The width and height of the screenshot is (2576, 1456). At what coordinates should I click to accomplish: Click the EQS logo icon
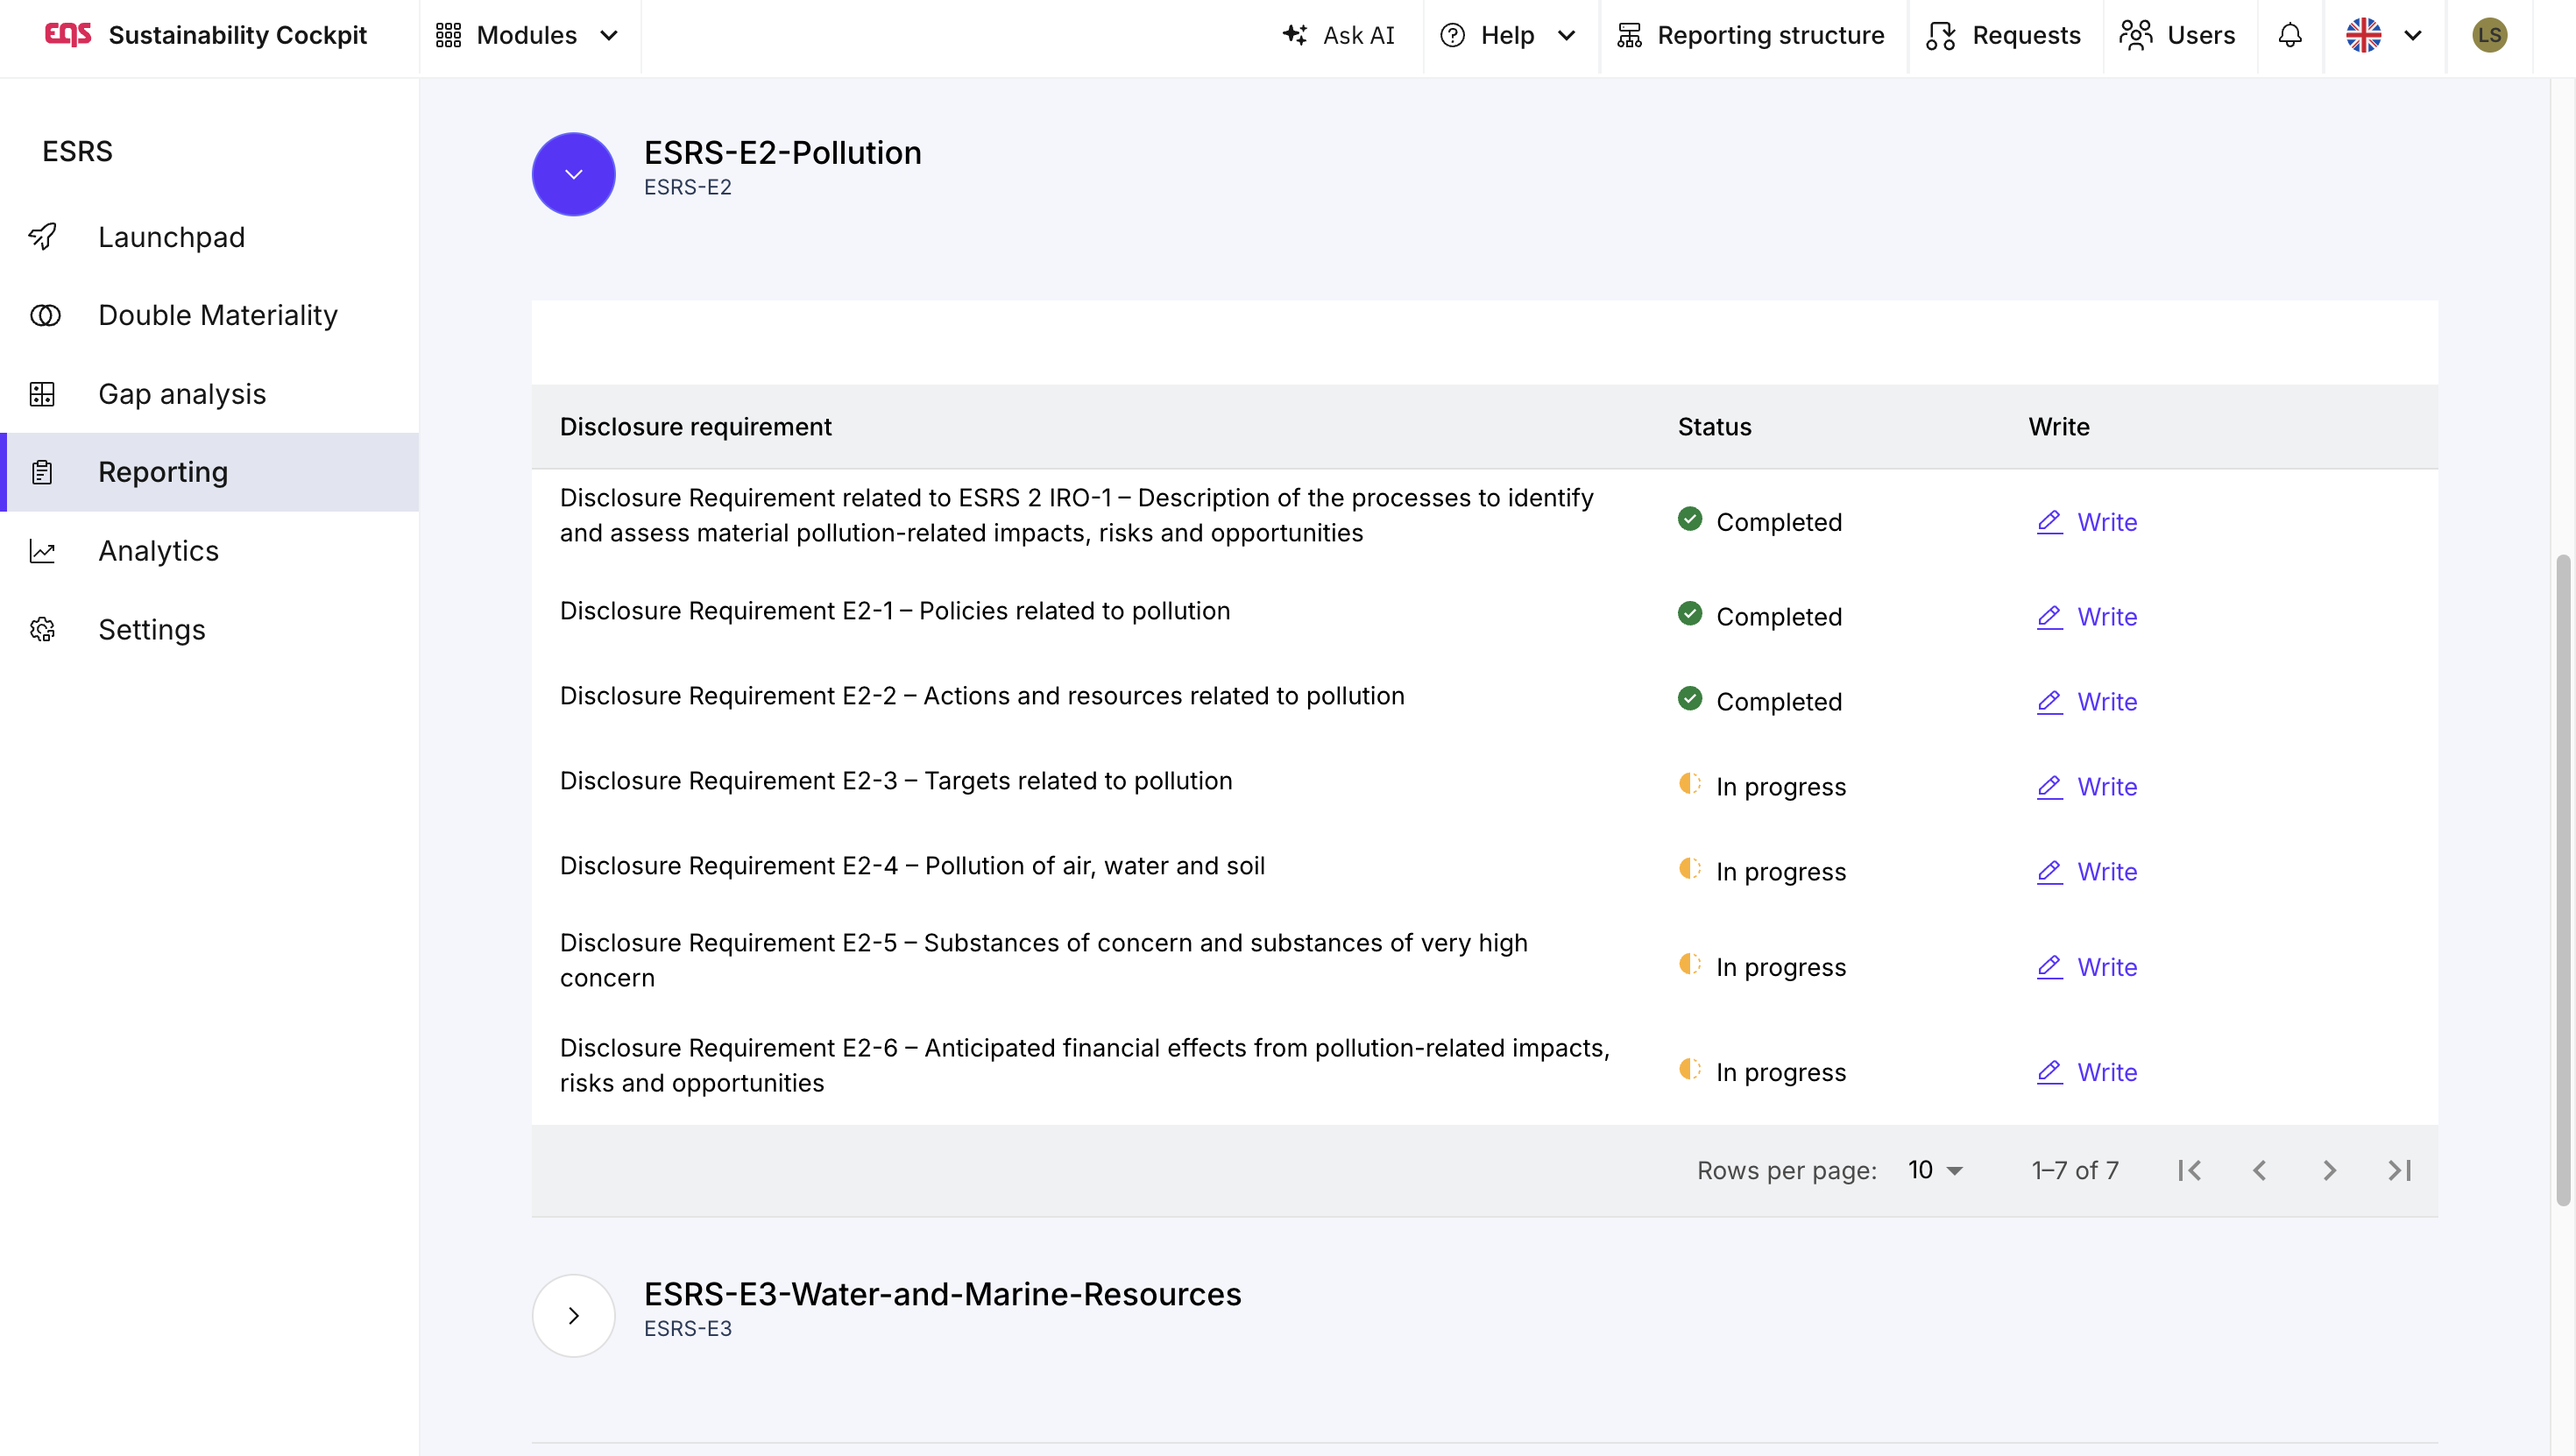coord(68,35)
